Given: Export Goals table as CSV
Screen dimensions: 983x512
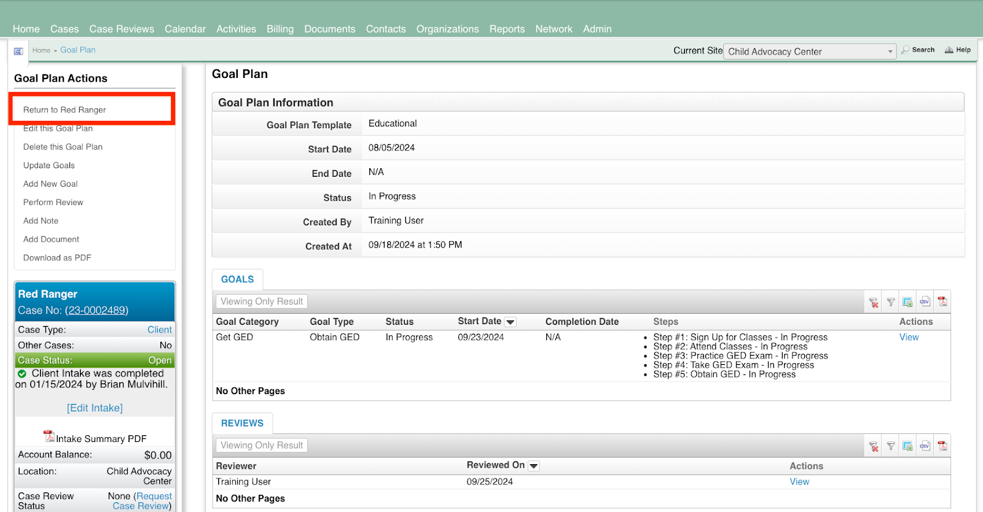Looking at the screenshot, I should click(925, 301).
